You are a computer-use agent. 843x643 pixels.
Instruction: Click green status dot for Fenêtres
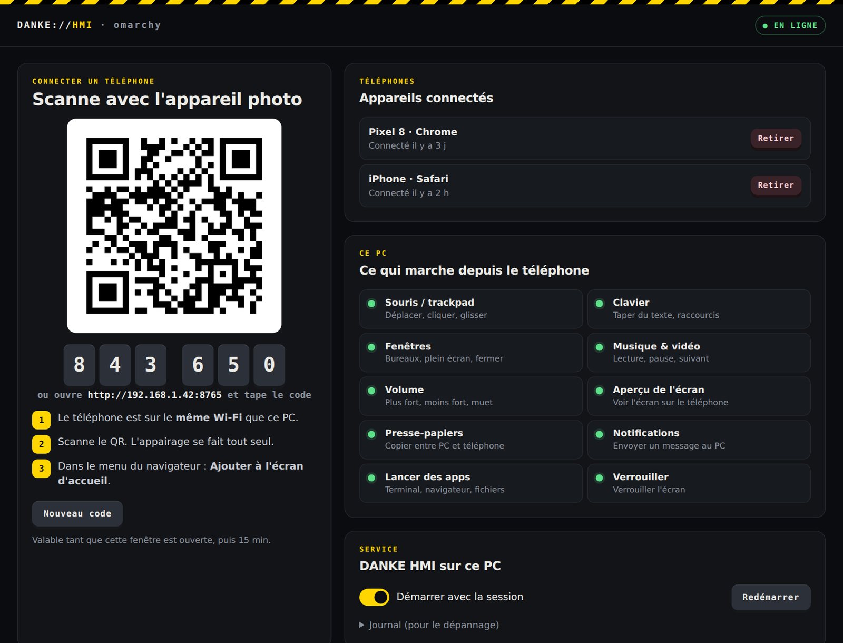coord(371,347)
